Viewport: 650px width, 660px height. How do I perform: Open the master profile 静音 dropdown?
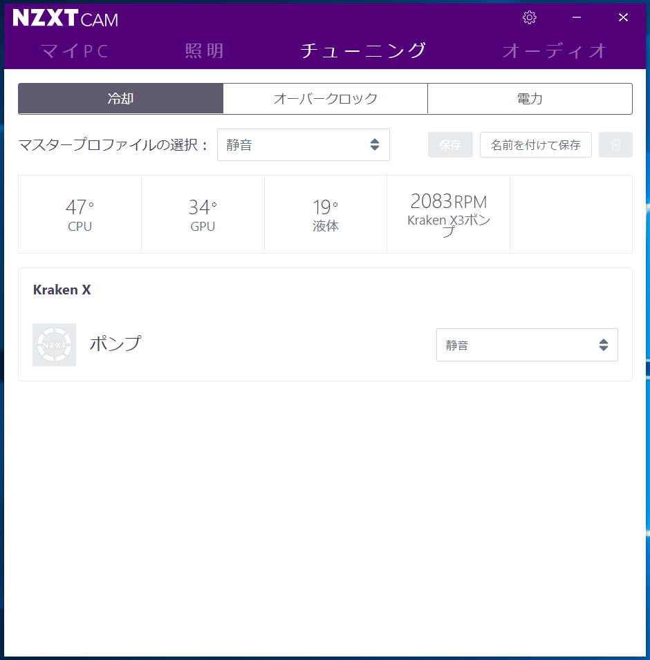point(304,145)
